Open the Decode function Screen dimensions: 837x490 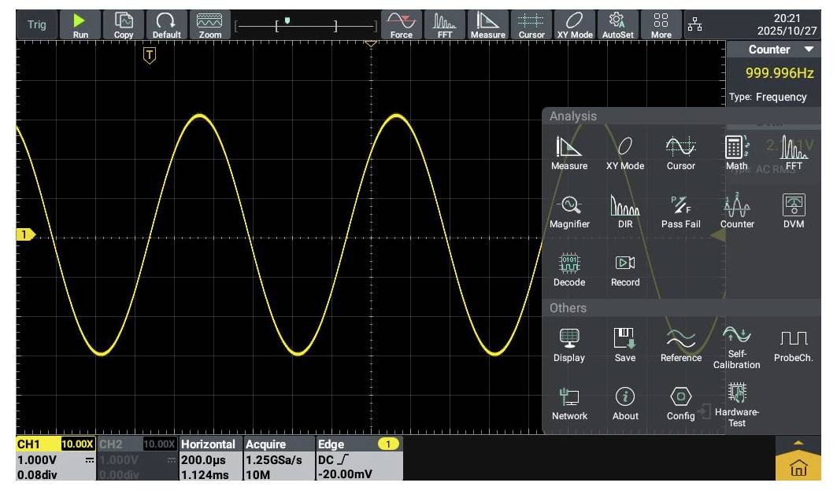tap(569, 269)
